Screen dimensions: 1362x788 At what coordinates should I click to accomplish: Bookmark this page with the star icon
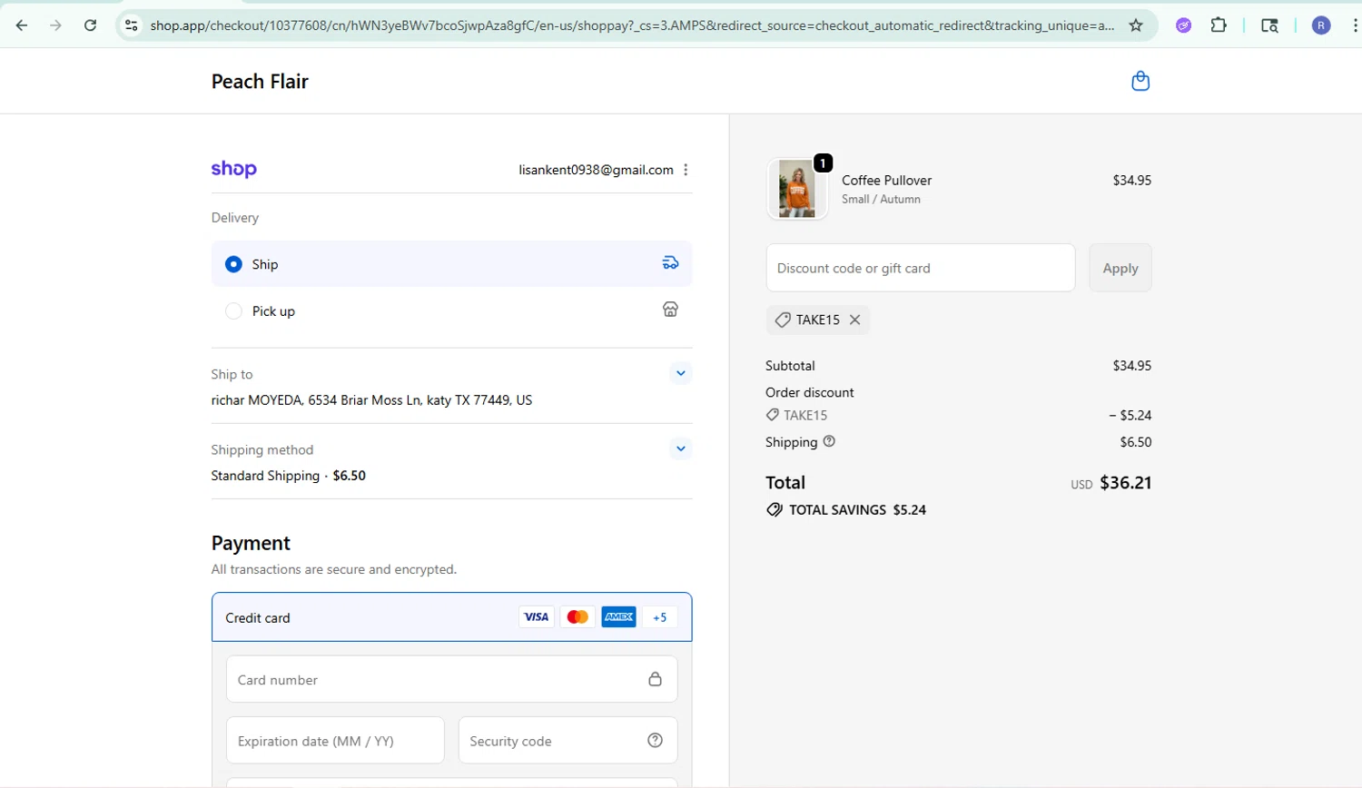tap(1136, 25)
